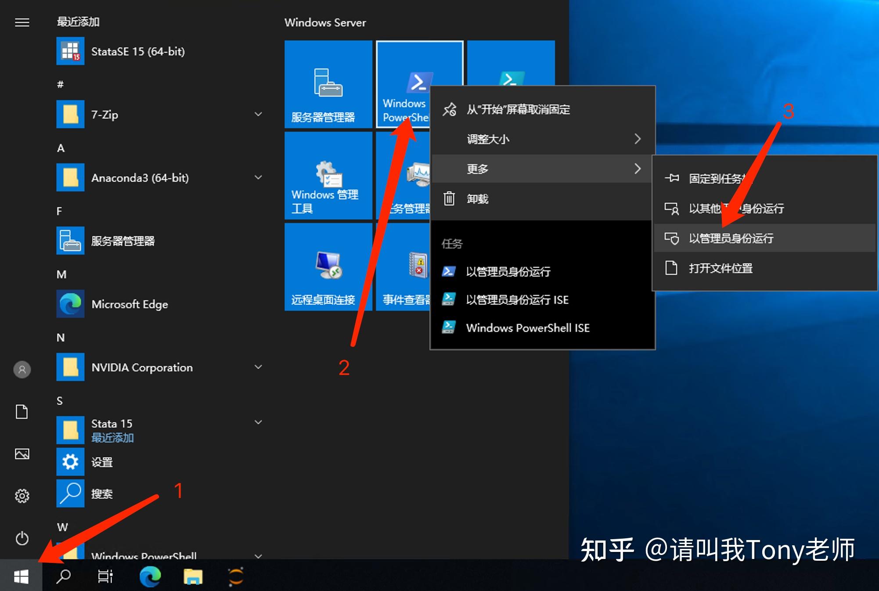Open the 服务器管理器 tile
879x591 pixels.
point(328,84)
